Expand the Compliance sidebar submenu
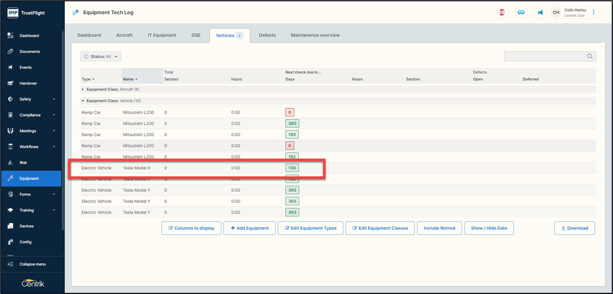The height and width of the screenshot is (294, 613). coord(54,115)
